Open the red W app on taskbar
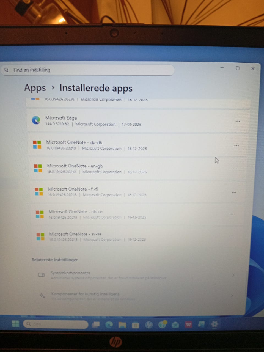Screen dimensions: 264x352 tap(189, 325)
